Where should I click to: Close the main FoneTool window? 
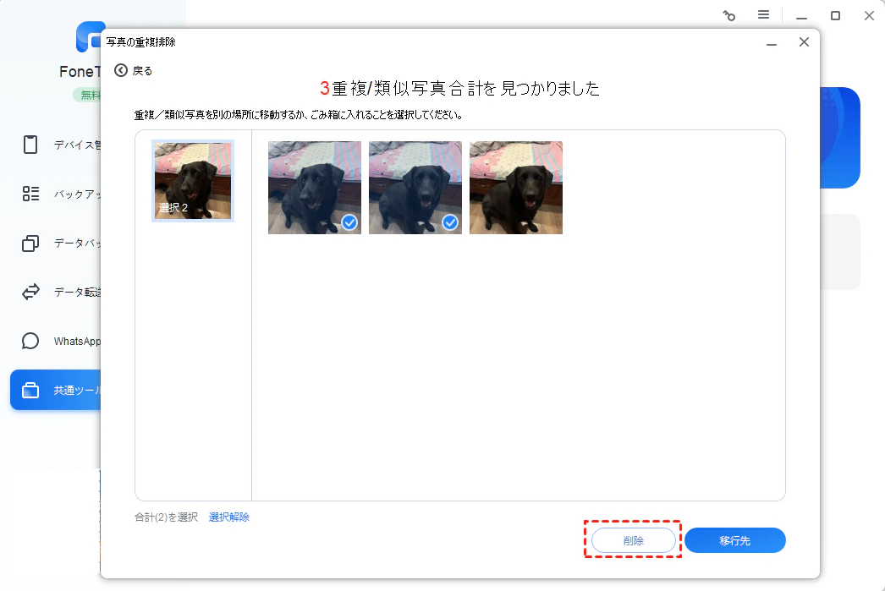(869, 16)
